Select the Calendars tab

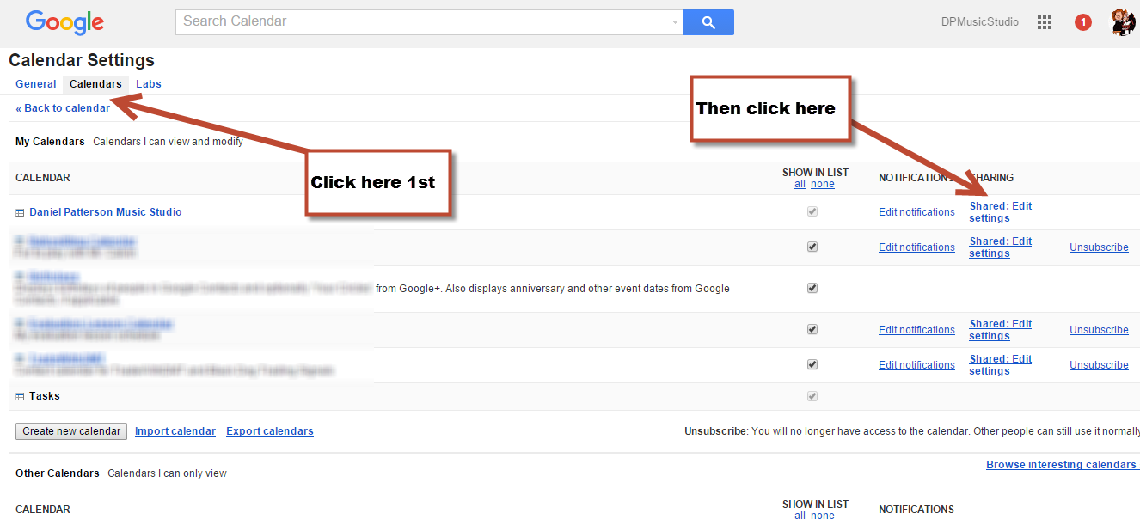click(x=95, y=84)
